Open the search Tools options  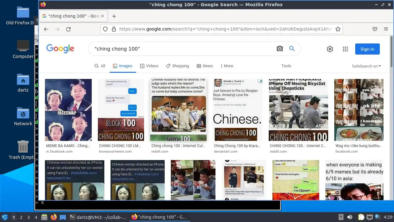[x=286, y=66]
